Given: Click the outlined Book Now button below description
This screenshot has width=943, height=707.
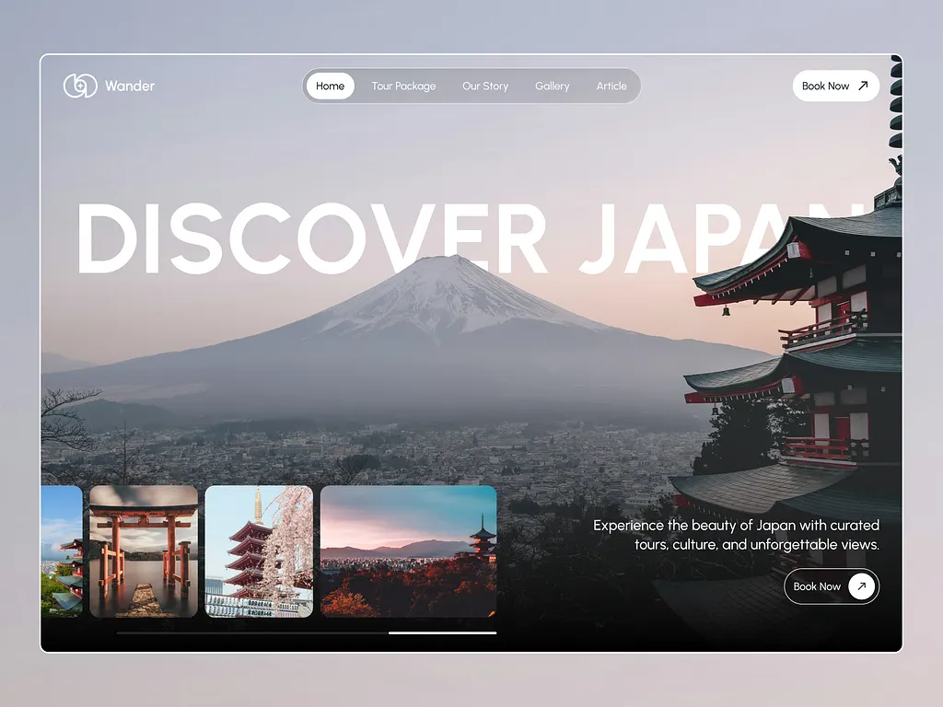Looking at the screenshot, I should [832, 586].
